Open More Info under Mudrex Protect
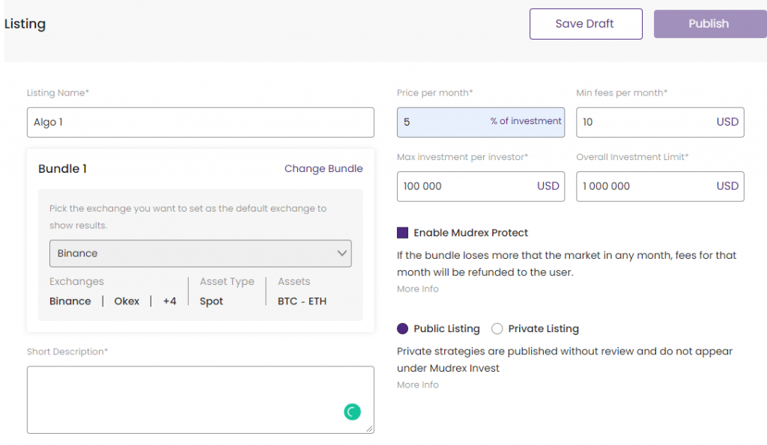This screenshot has height=445, width=767. [418, 289]
